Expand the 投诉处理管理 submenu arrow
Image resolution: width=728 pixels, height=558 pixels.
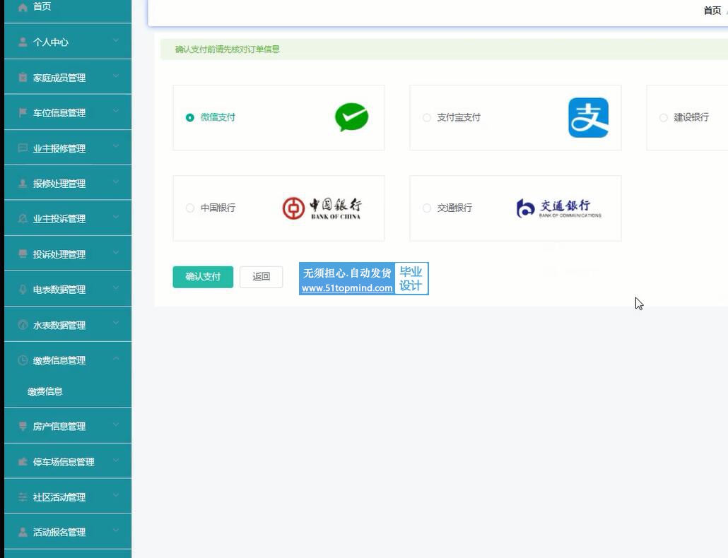116,253
